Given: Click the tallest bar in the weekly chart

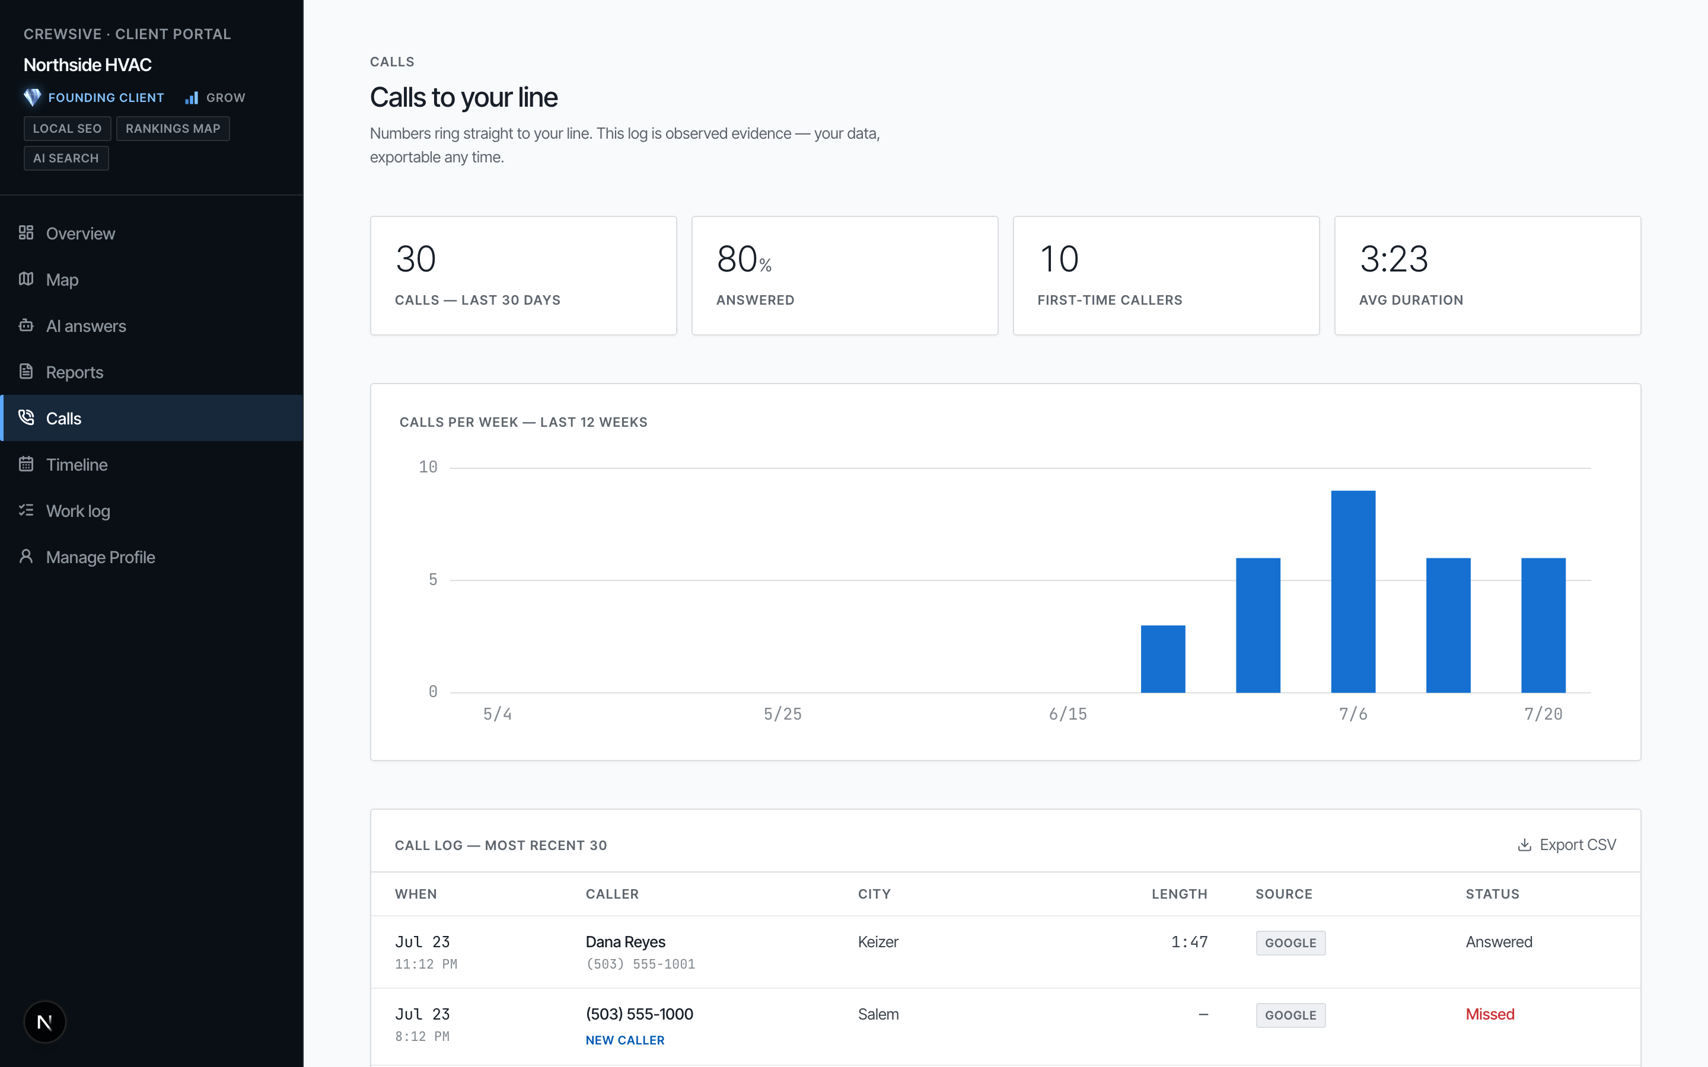Looking at the screenshot, I should [1353, 592].
